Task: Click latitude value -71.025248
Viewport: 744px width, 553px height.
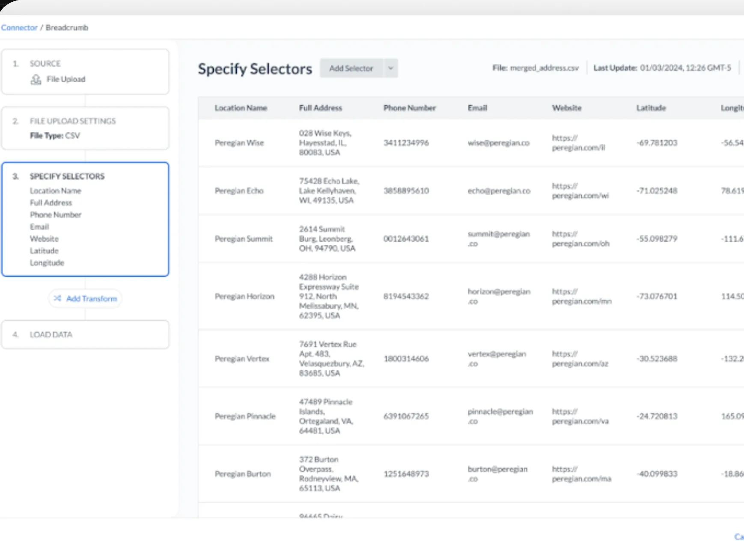Action: coord(657,191)
